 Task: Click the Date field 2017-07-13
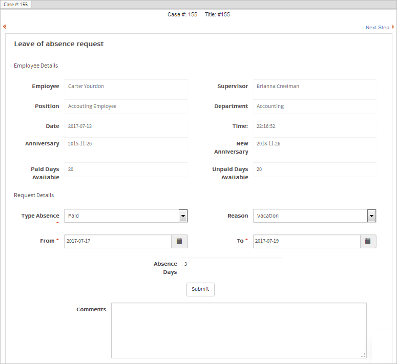(126, 126)
